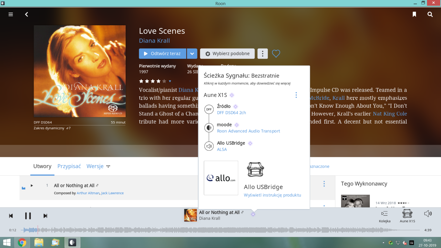441x248 pixels.
Task: Click the Allo USBridge speaker icon
Action: tap(209, 146)
